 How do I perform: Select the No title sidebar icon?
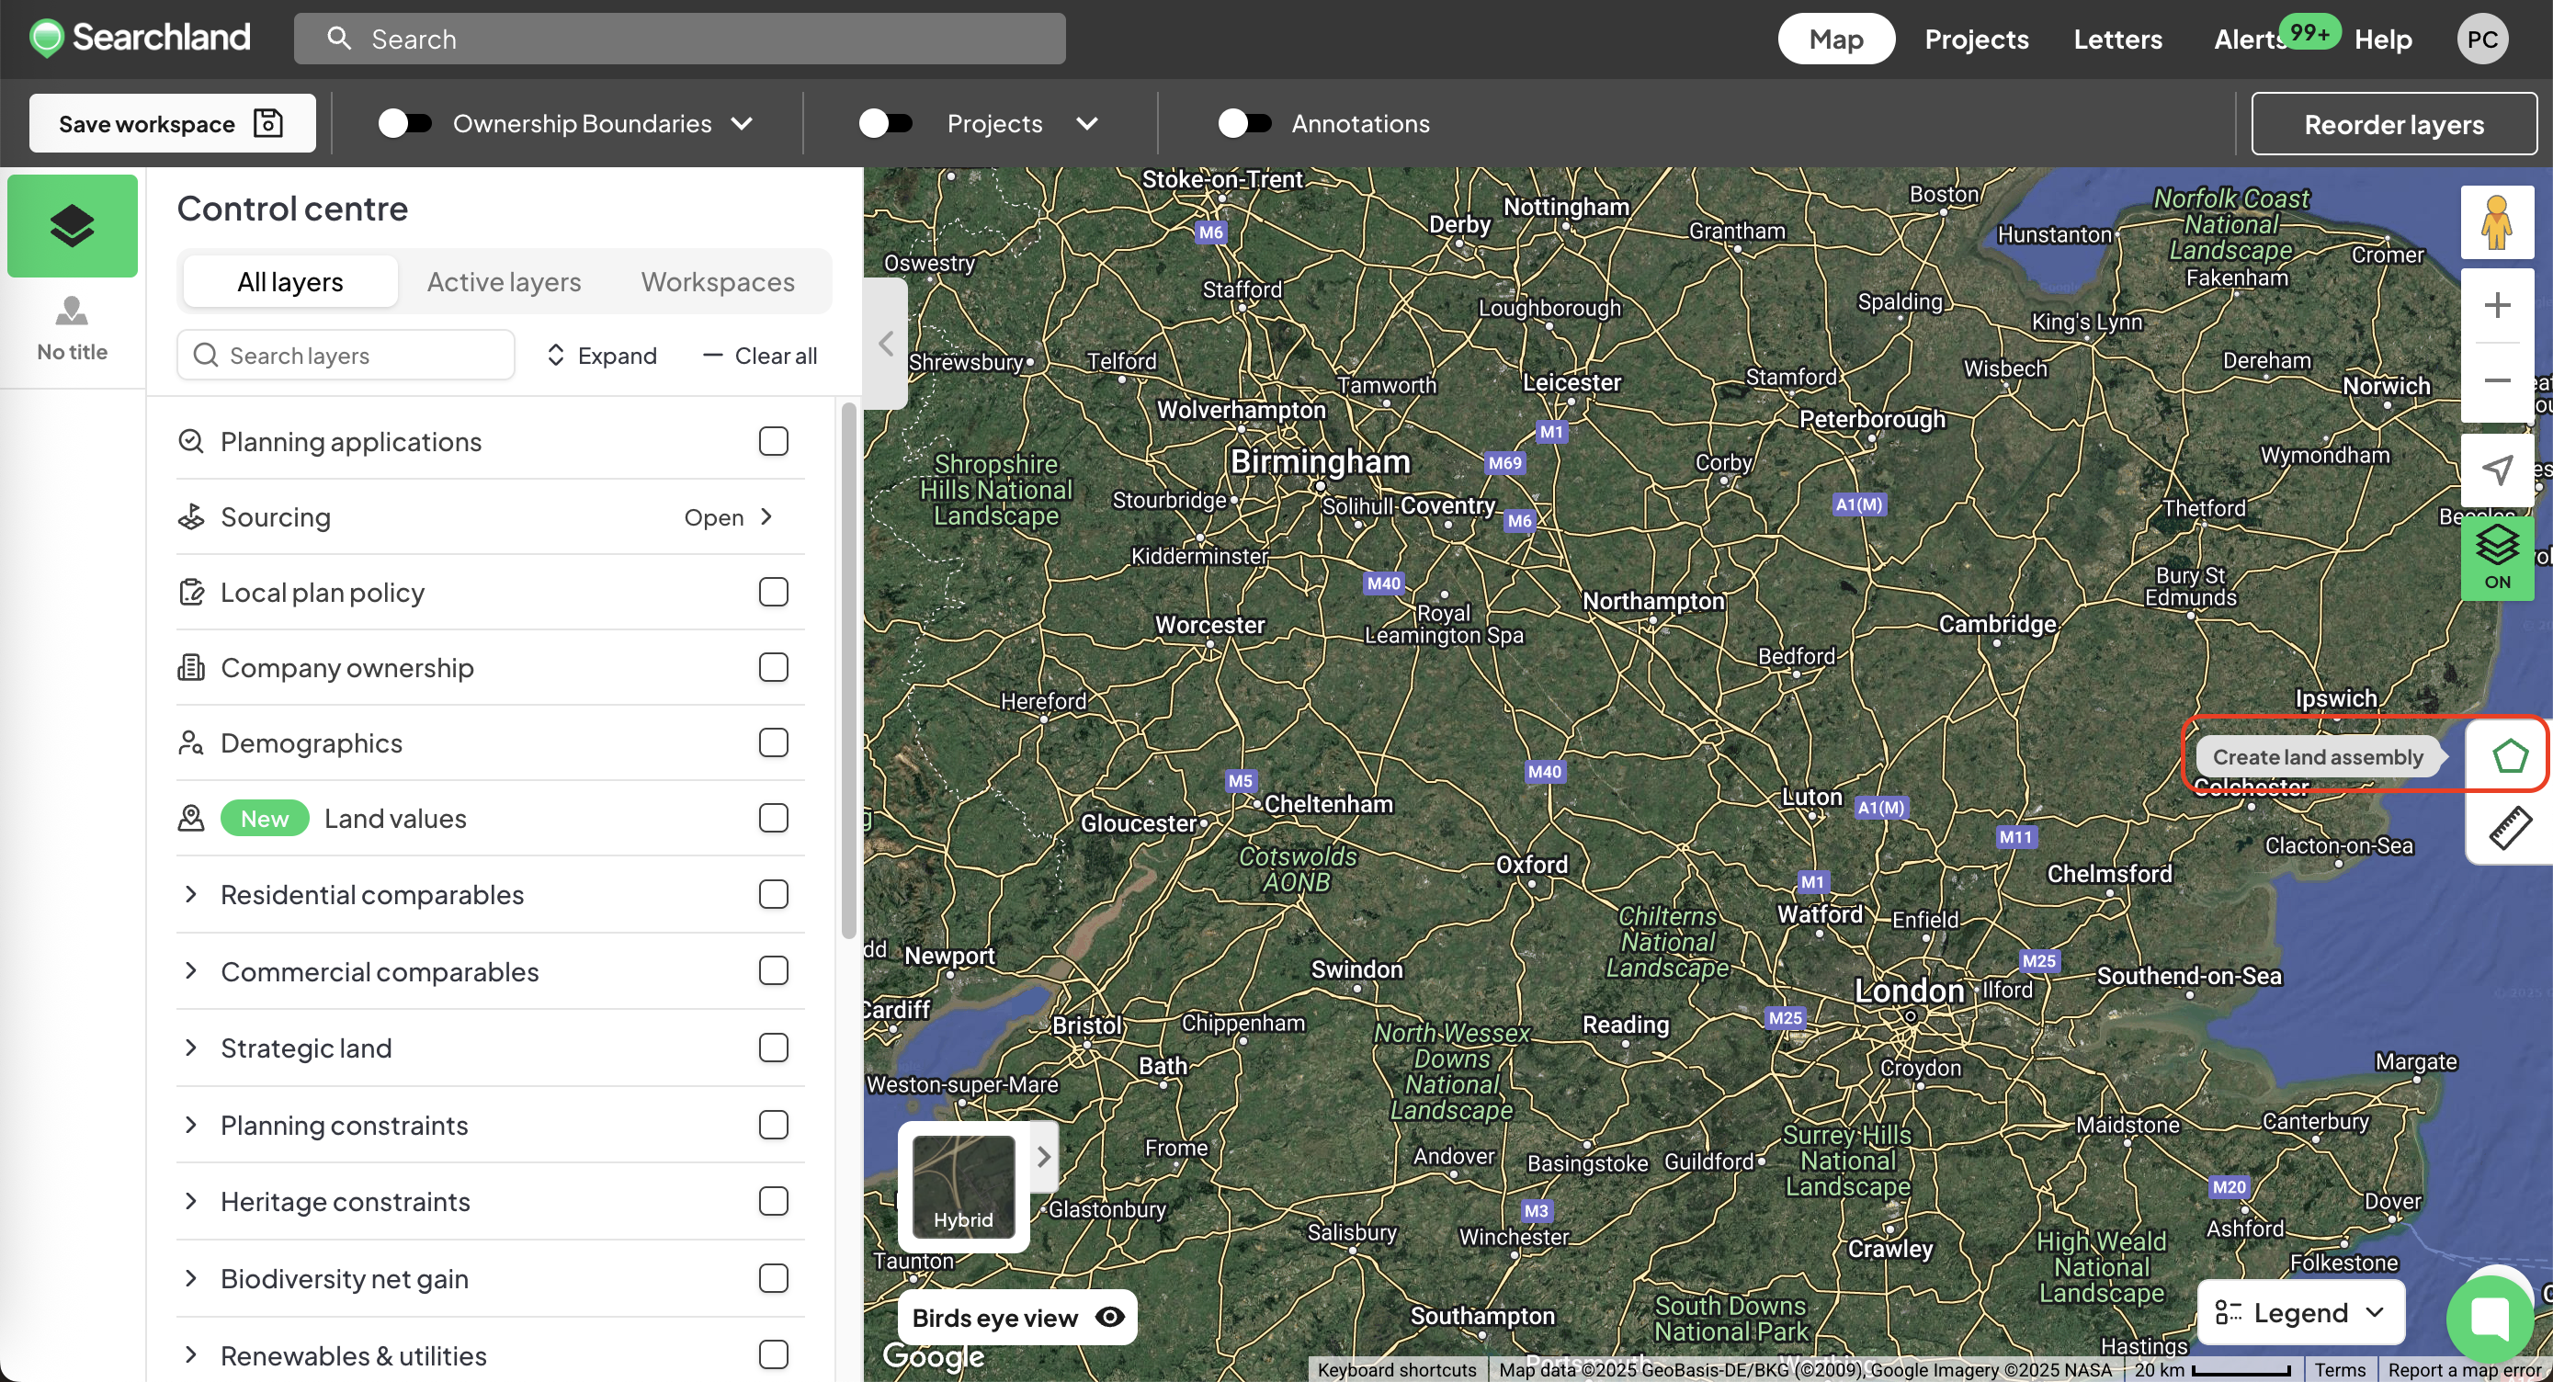pyautogui.click(x=73, y=328)
